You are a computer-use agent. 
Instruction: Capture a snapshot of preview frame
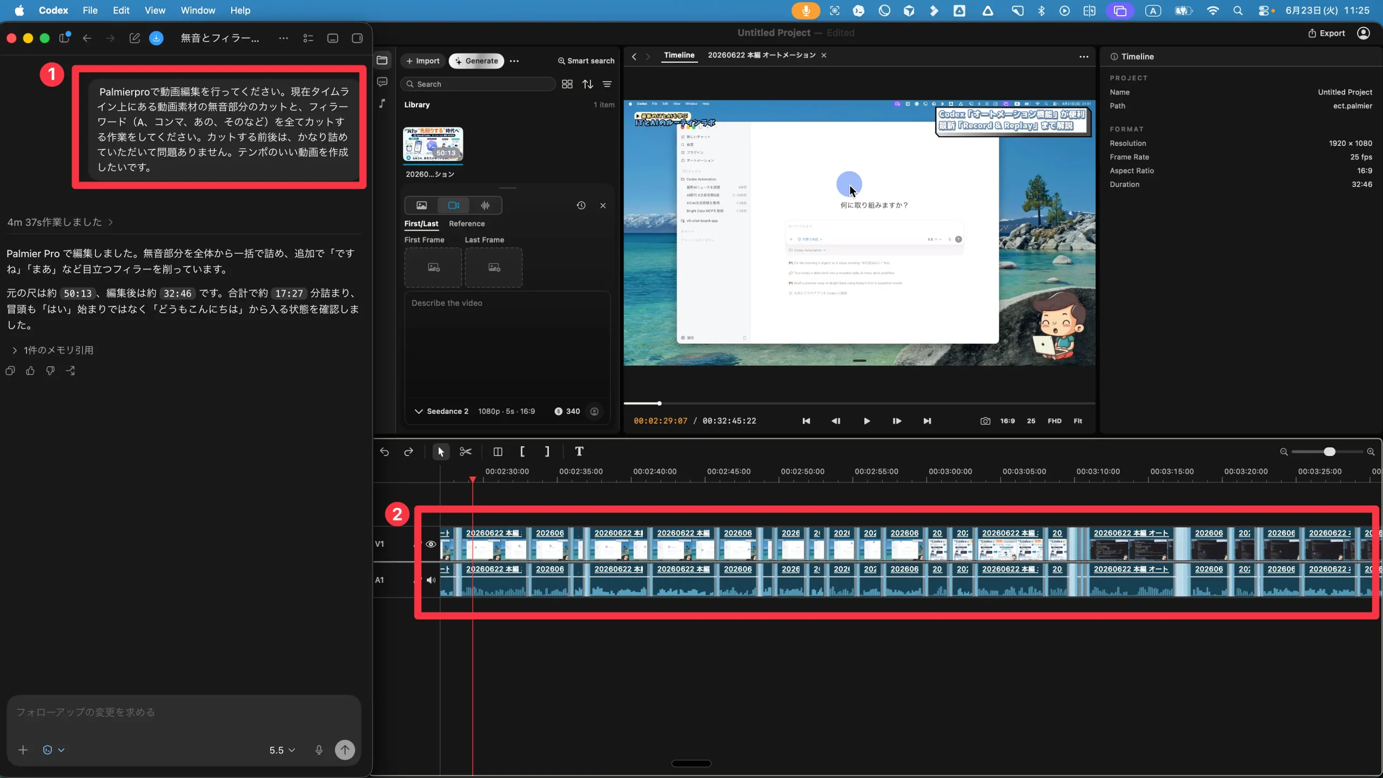click(x=985, y=421)
